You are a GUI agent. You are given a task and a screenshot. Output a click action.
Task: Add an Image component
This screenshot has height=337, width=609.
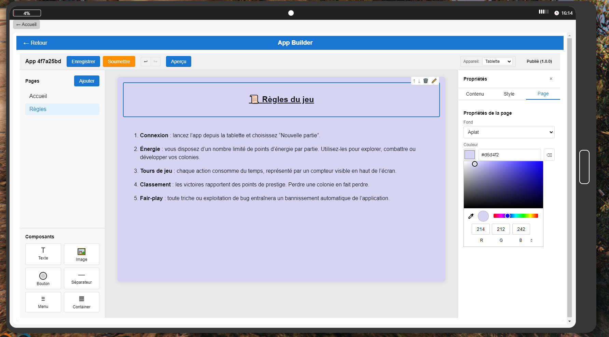click(x=81, y=254)
